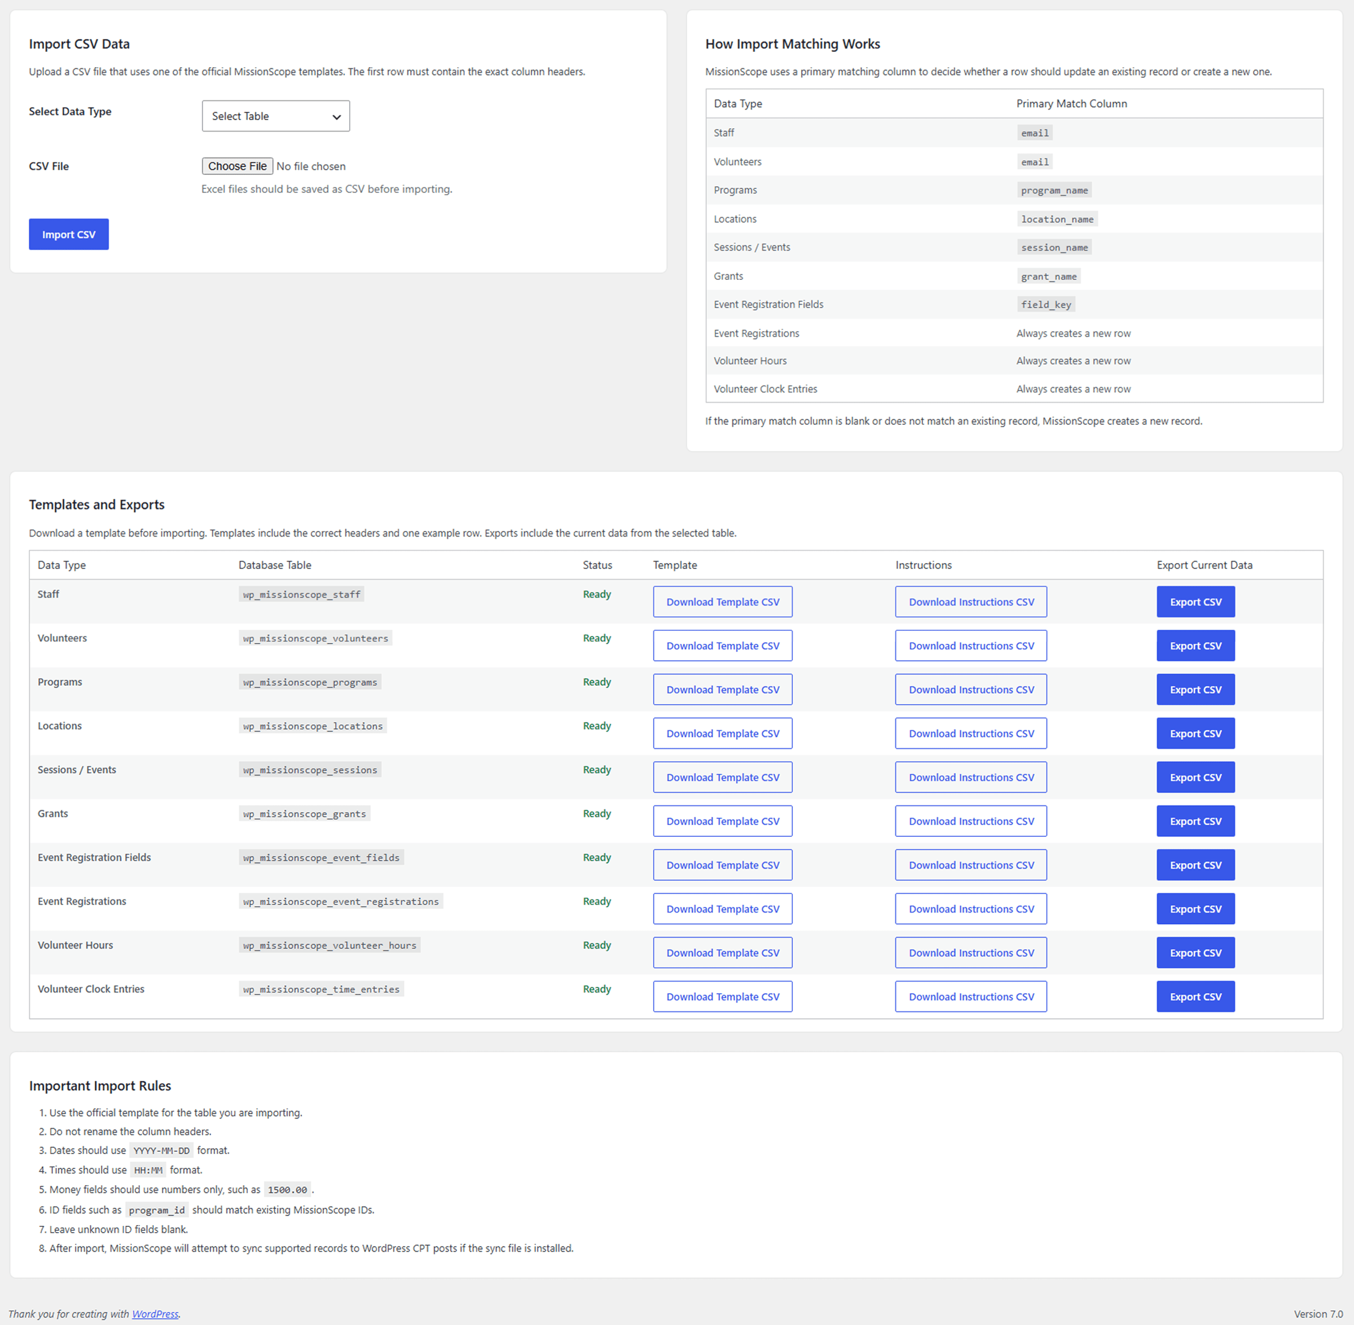
Task: Download Template CSV for Volunteer Clock Entries
Action: 722,997
